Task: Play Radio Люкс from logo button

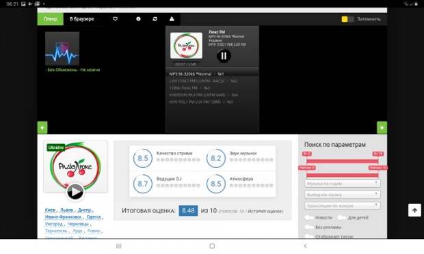Action: click(75, 192)
